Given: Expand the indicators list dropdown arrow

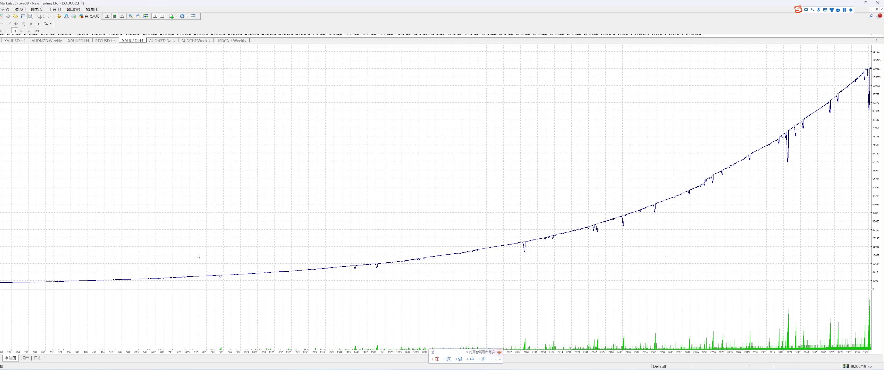Looking at the screenshot, I should click(x=176, y=16).
